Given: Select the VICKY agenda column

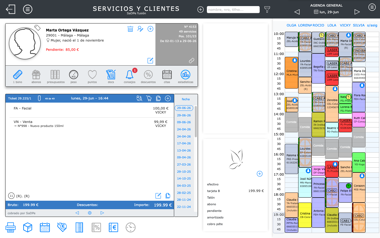Looking at the screenshot, I should 345,25.
